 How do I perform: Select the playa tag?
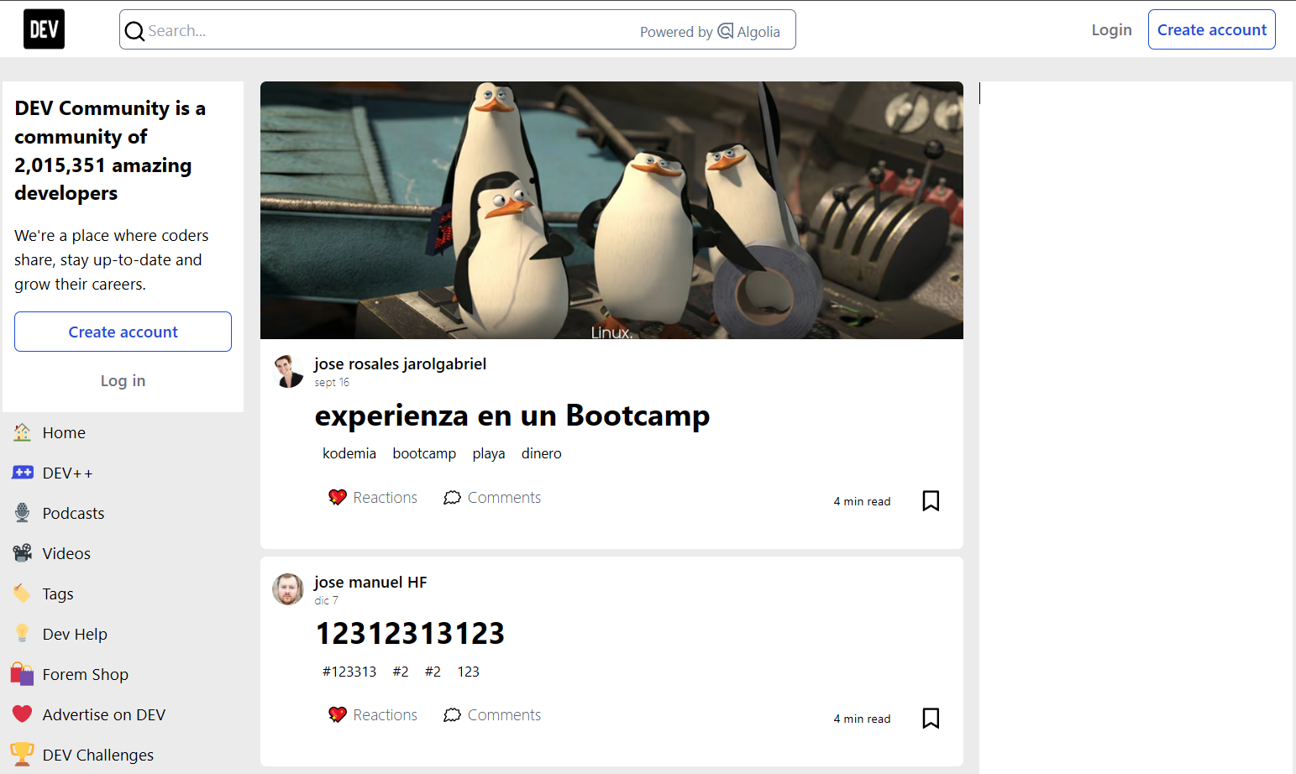click(x=488, y=453)
